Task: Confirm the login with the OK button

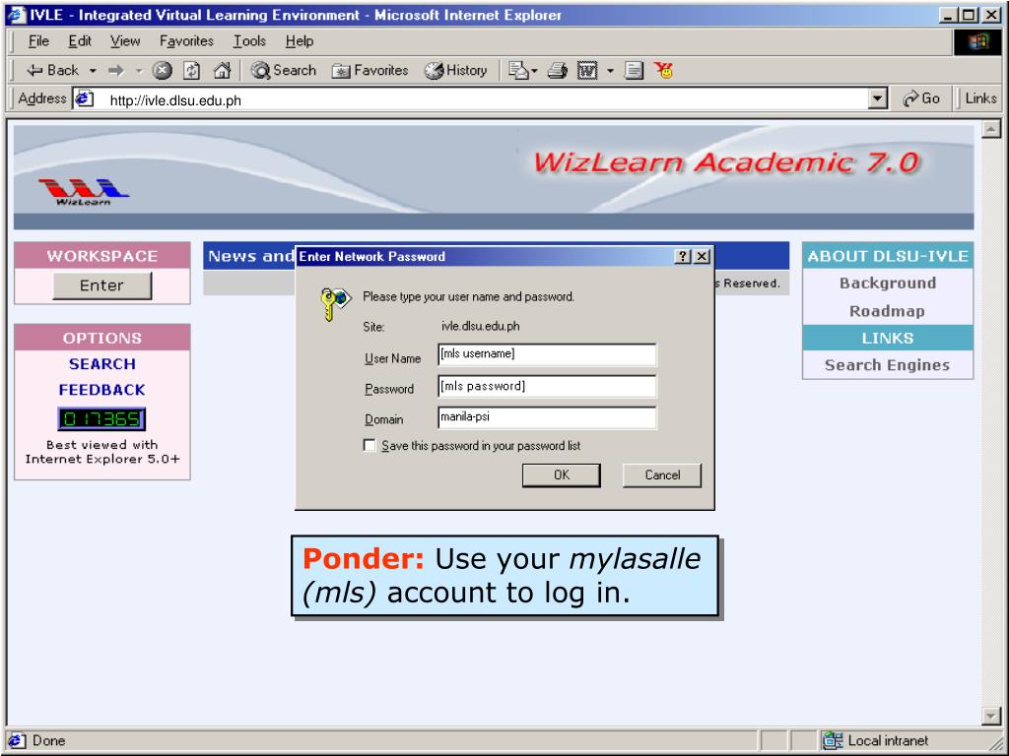Action: pyautogui.click(x=561, y=475)
